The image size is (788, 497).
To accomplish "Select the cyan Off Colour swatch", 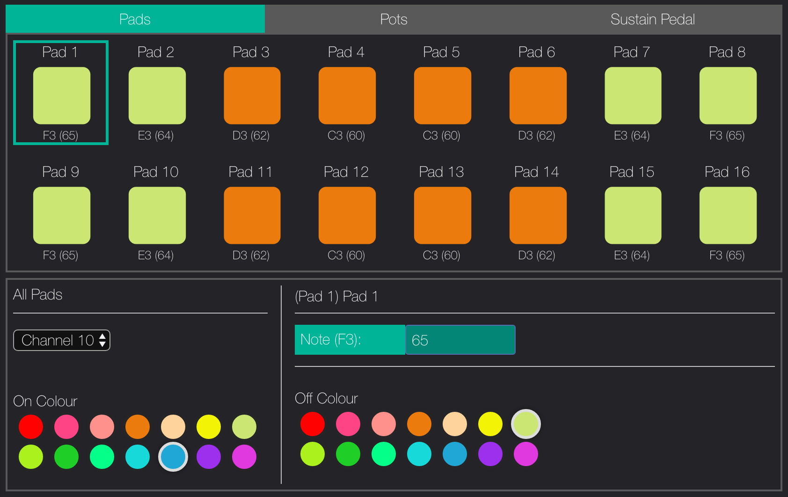I will [x=419, y=454].
